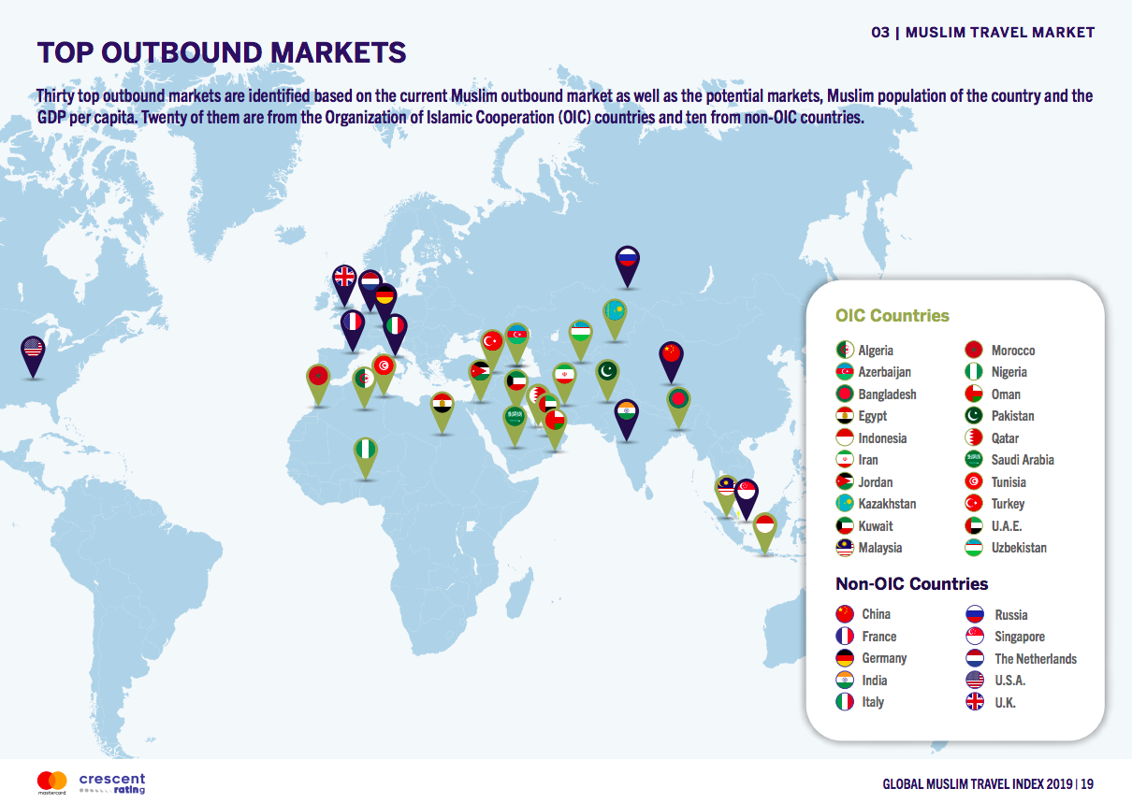Click the Italy flag icon in the legend

click(x=845, y=702)
